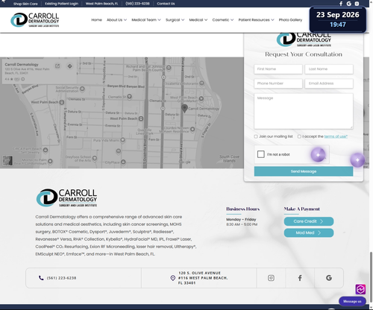Click the Carroll Dermatology header logo
The height and width of the screenshot is (310, 373).
pos(35,20)
